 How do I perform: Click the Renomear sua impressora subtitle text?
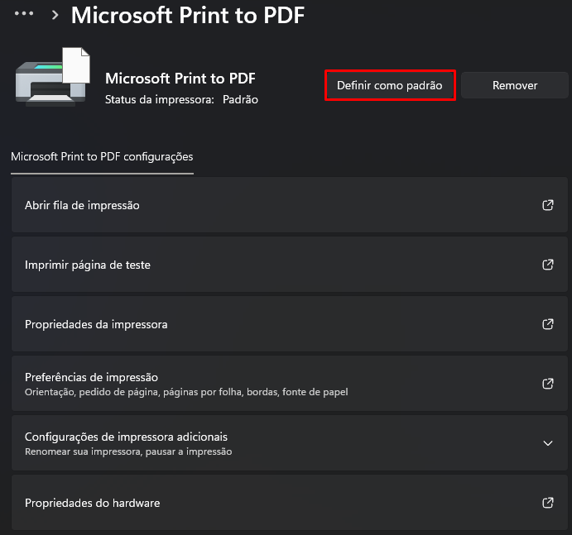tap(128, 452)
